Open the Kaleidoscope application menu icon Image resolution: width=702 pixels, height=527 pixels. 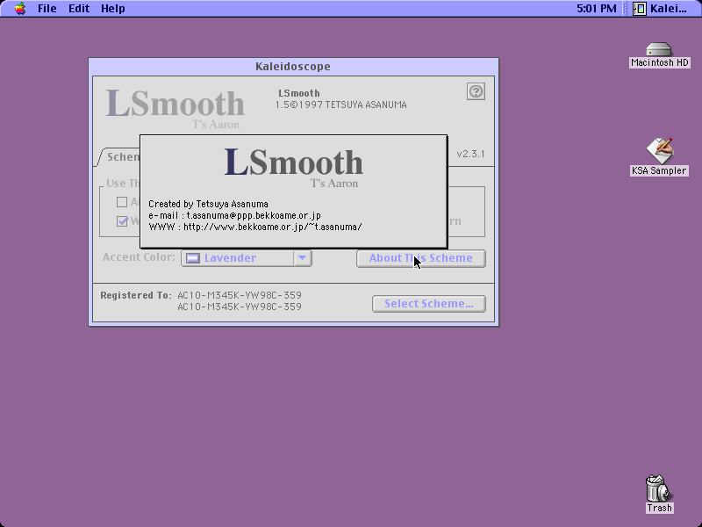(x=639, y=9)
